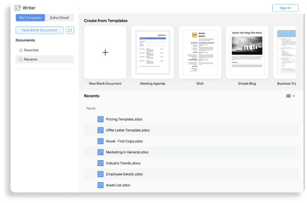Click the Writer logo icon

18,8
